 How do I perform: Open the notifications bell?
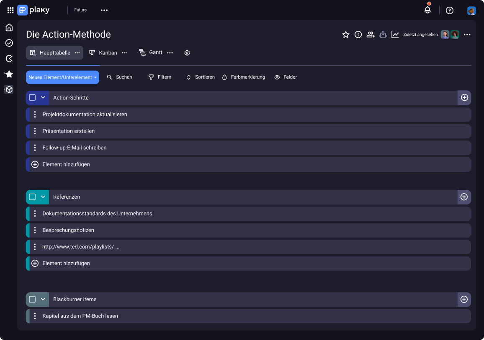tap(427, 10)
